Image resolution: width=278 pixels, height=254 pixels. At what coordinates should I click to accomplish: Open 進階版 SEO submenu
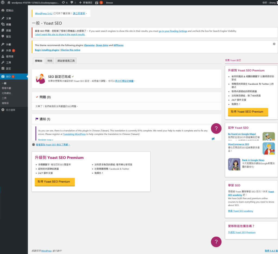coord(5,103)
